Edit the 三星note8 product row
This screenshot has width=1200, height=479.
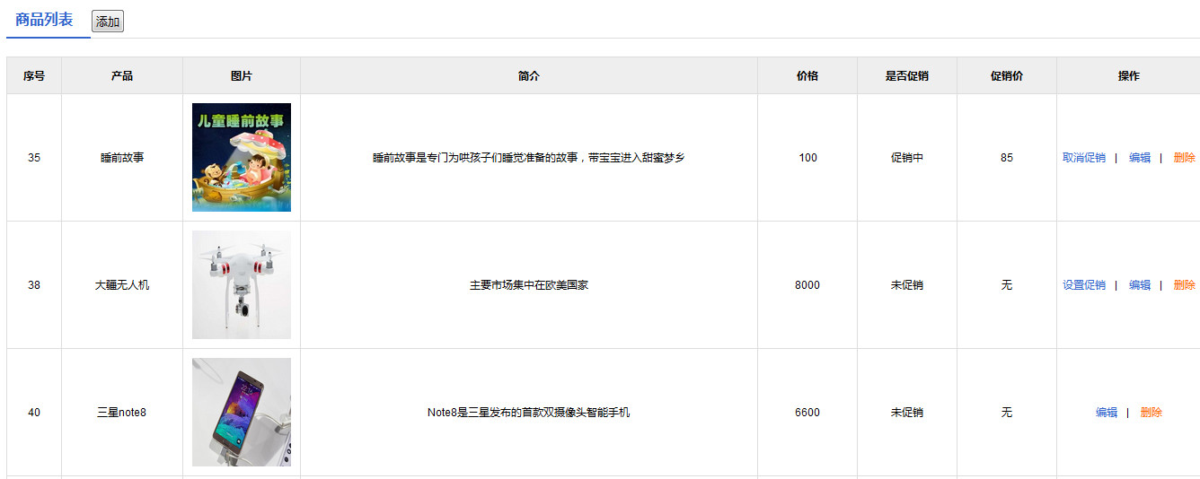coord(1107,413)
